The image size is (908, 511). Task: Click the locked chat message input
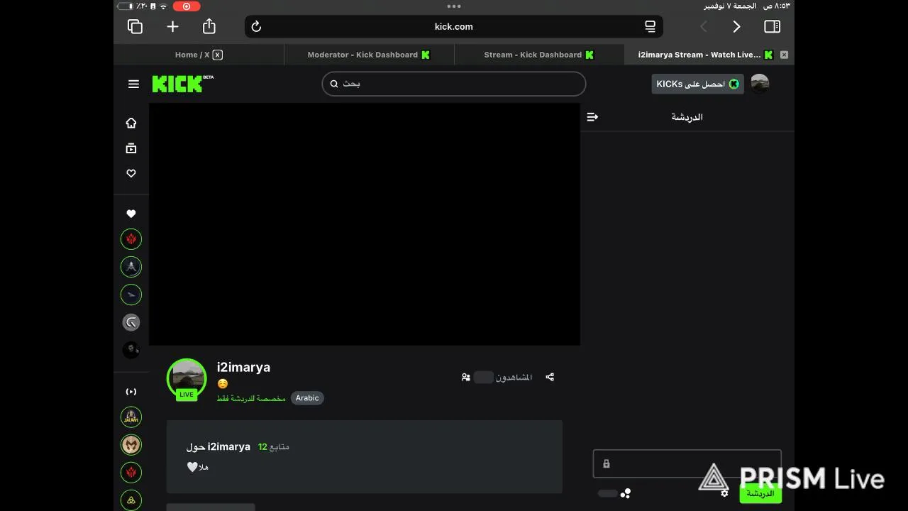point(687,463)
